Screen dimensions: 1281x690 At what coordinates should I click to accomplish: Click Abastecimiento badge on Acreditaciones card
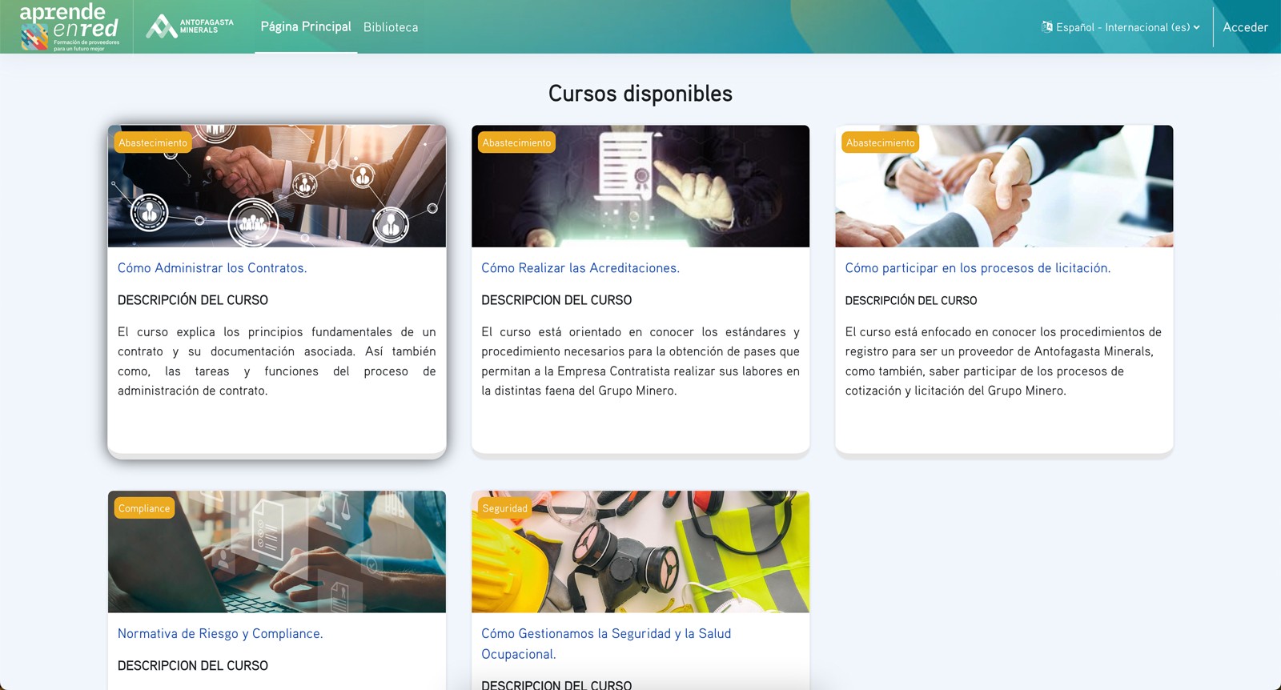(516, 142)
